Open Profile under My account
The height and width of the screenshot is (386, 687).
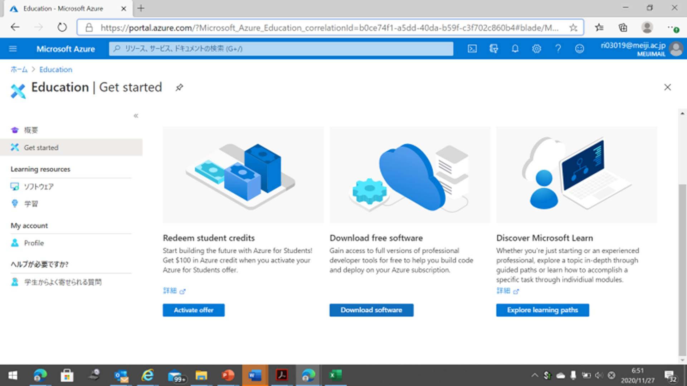tap(34, 243)
